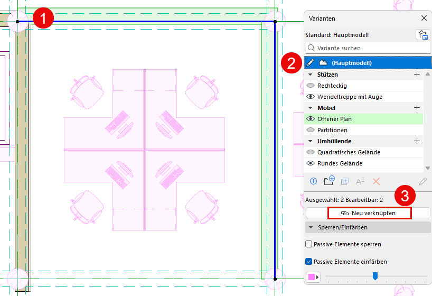
Task: Select Wendeltreppe mit Auge variant
Action: (x=364, y=97)
